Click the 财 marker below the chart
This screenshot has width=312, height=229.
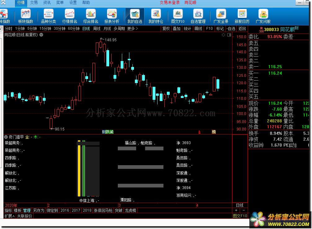[104, 132]
